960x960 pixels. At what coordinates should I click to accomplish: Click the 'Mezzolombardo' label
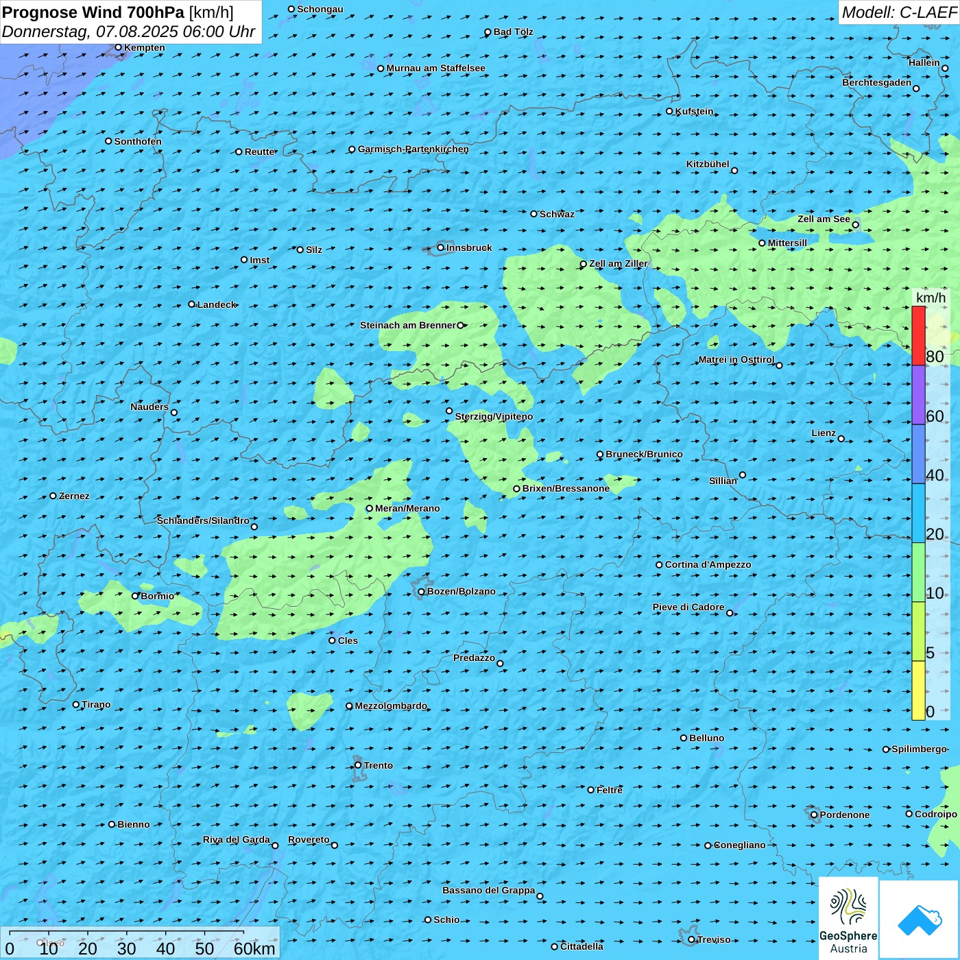(x=391, y=706)
